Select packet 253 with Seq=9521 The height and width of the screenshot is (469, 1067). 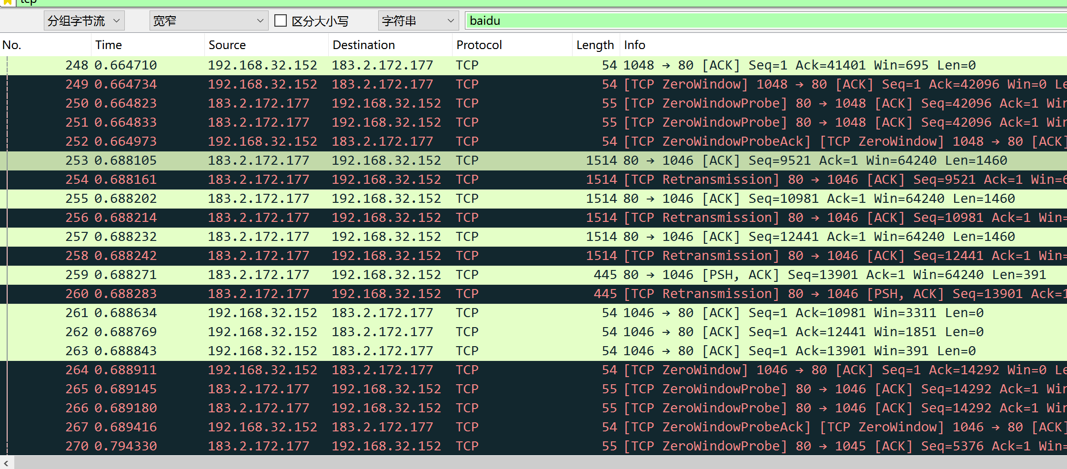point(533,160)
